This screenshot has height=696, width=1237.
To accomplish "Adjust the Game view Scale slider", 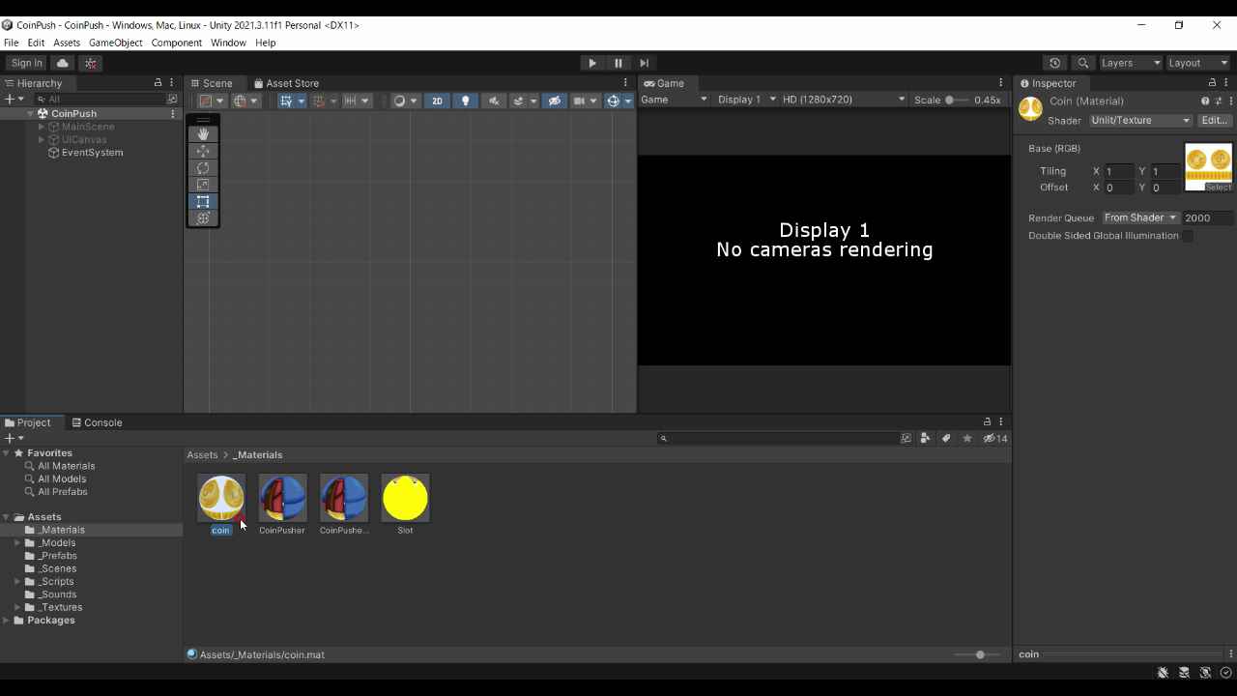I will tap(957, 100).
